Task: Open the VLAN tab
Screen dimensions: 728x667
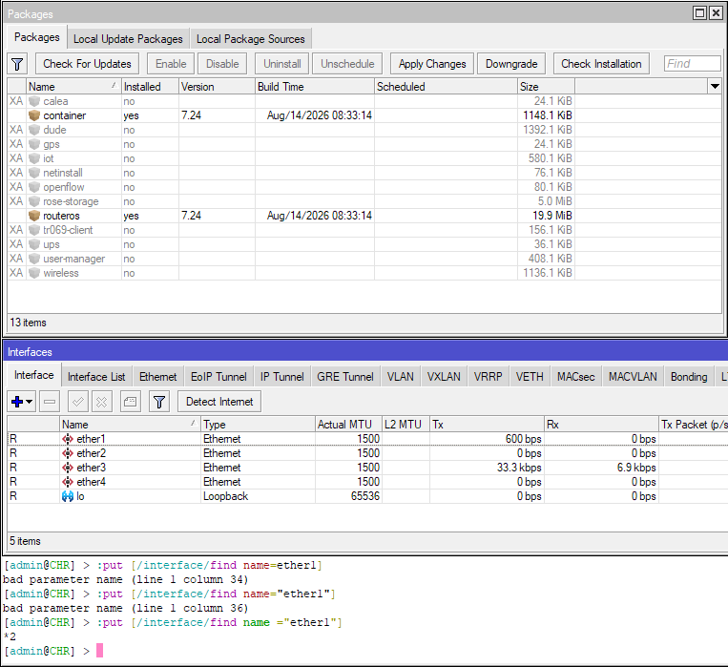Action: [x=400, y=377]
